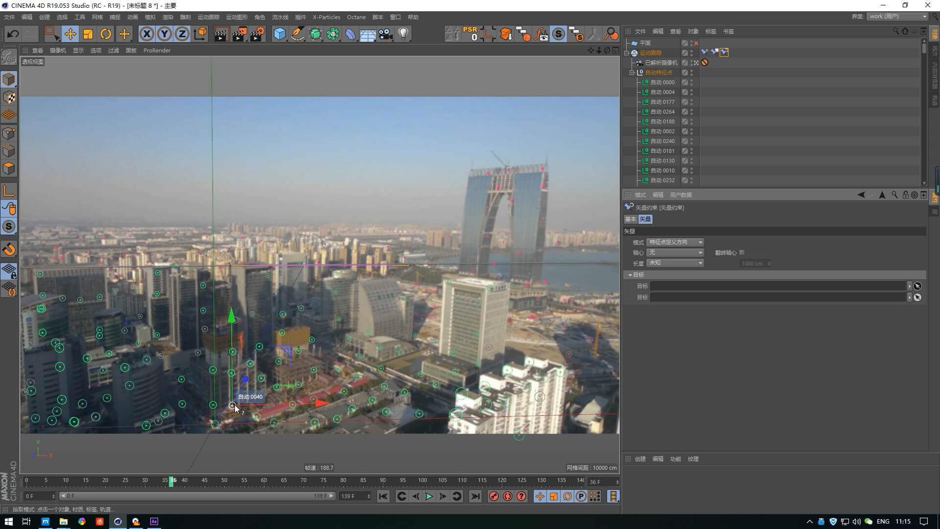Switch to the 基本 tab
The image size is (940, 529).
[x=630, y=219]
